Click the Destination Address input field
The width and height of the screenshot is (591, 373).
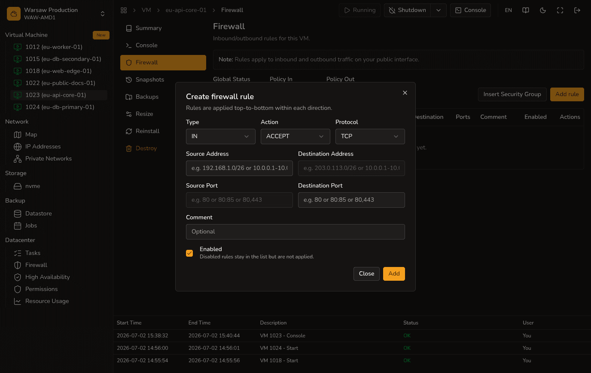click(351, 168)
